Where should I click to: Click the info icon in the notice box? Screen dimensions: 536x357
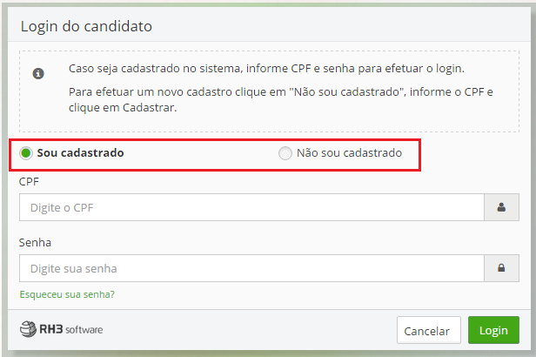click(x=38, y=74)
